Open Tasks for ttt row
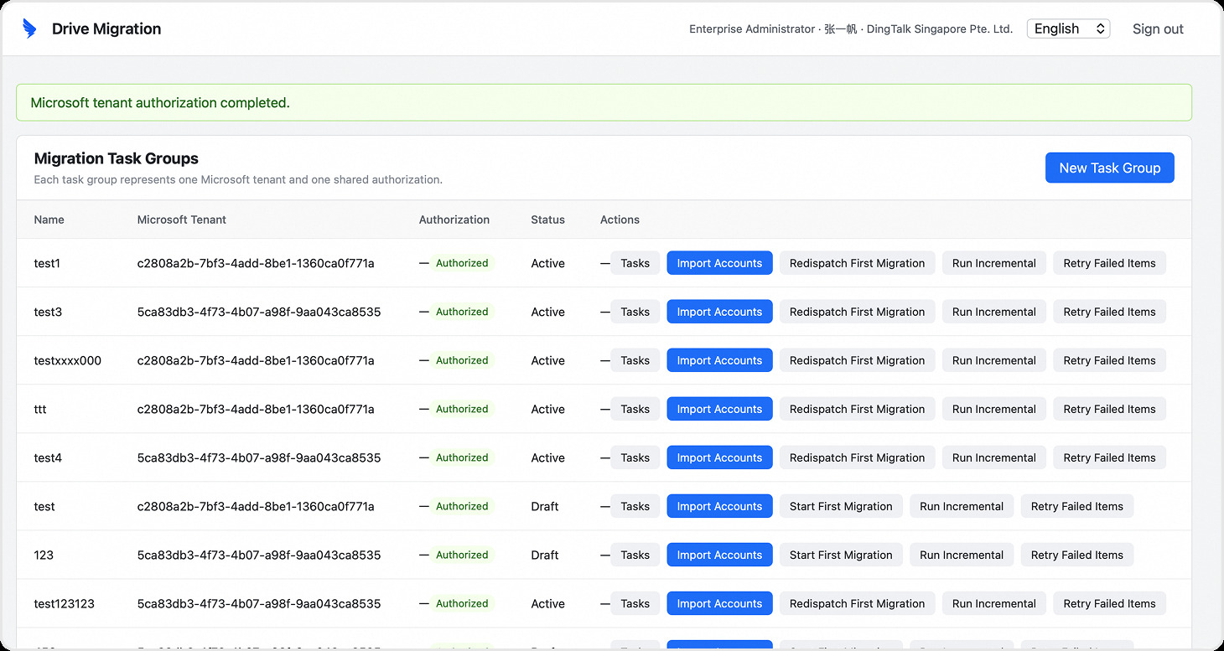This screenshot has height=651, width=1224. 635,409
